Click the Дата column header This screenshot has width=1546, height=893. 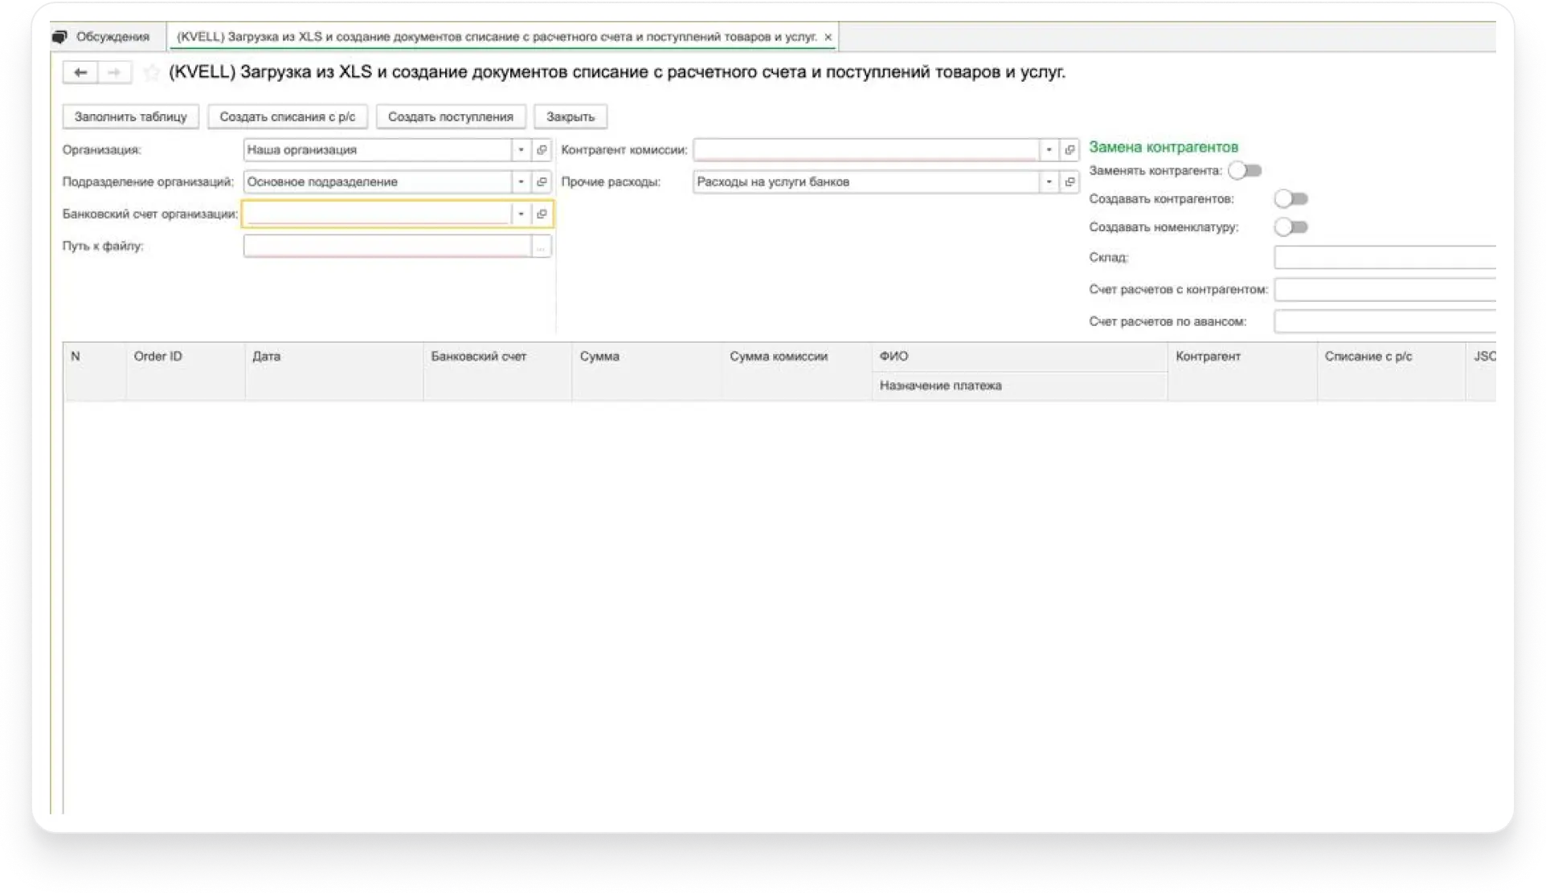coord(334,372)
